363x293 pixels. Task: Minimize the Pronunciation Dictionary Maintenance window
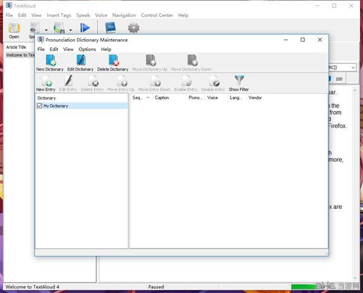(x=286, y=40)
